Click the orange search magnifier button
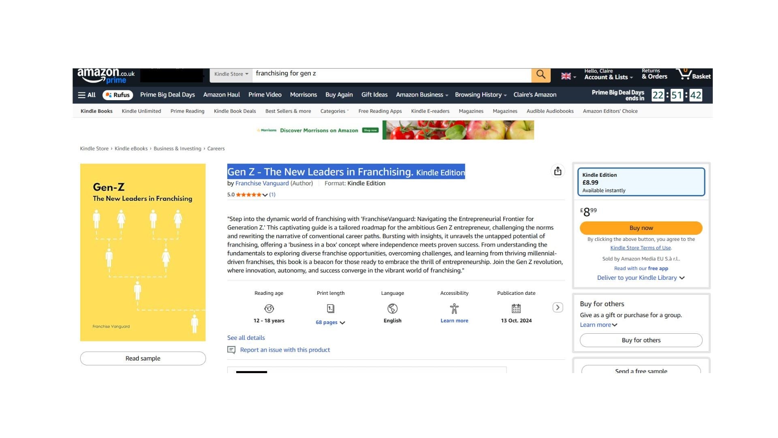The width and height of the screenshot is (778, 438). point(541,75)
